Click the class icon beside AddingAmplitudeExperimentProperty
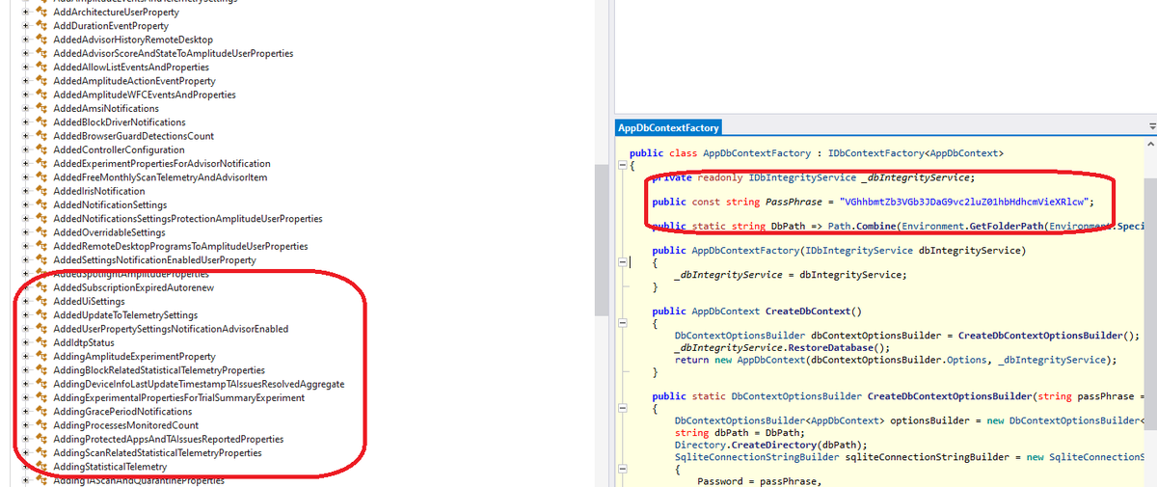Screen dimensions: 1157x487 tap(40, 357)
